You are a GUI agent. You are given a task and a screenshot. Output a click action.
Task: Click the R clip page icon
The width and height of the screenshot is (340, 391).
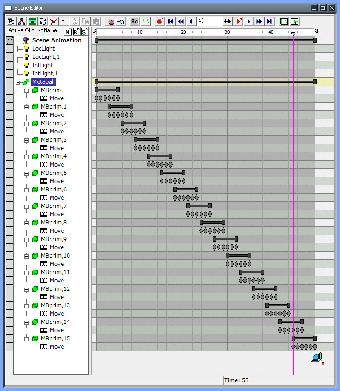click(x=76, y=31)
